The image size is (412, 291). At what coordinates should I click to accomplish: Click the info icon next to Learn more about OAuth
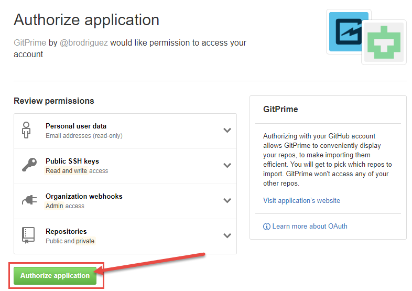tap(266, 227)
